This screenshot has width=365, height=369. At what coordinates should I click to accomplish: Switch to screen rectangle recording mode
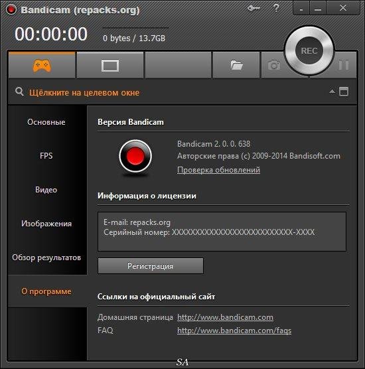pyautogui.click(x=110, y=65)
